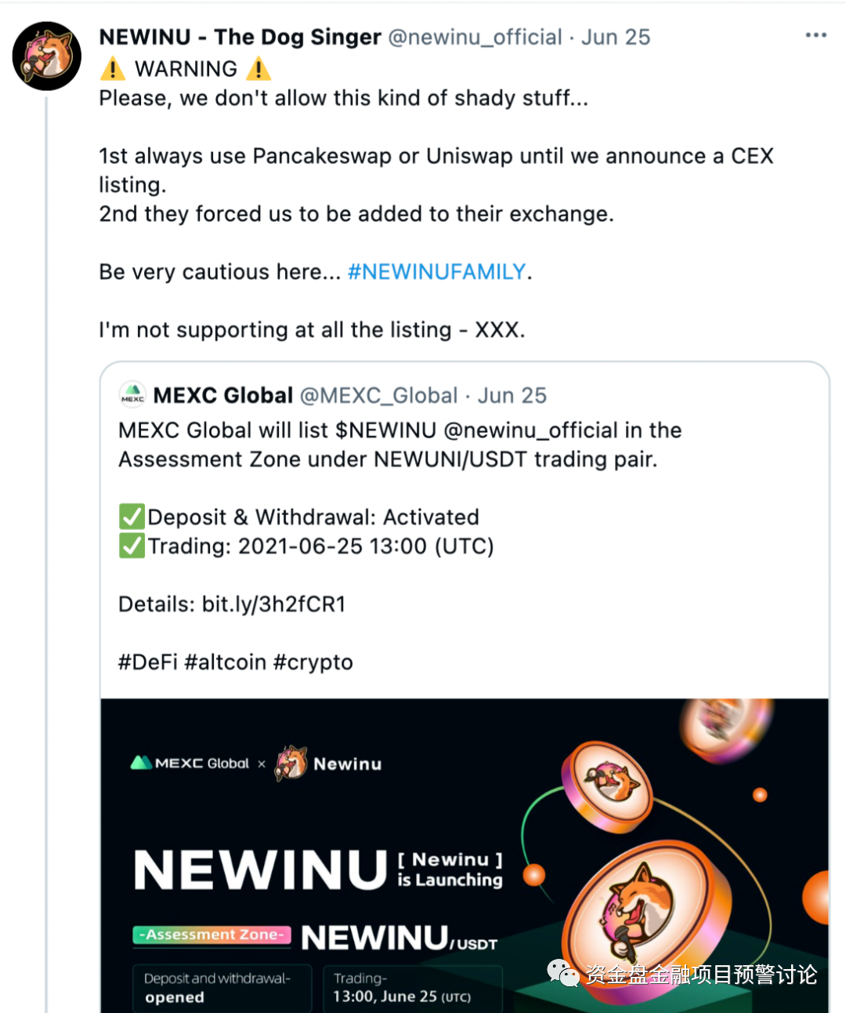The image size is (846, 1013).
Task: Open the @newinu_official handle at top
Action: [x=475, y=37]
